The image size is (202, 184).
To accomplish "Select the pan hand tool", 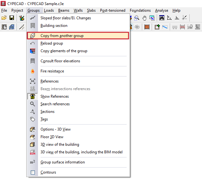I will click(144, 18).
